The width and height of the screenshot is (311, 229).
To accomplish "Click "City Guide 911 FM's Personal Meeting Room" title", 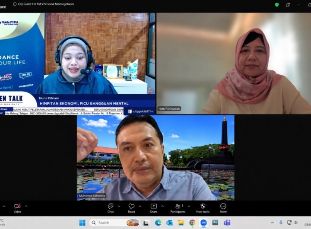I will click(46, 4).
